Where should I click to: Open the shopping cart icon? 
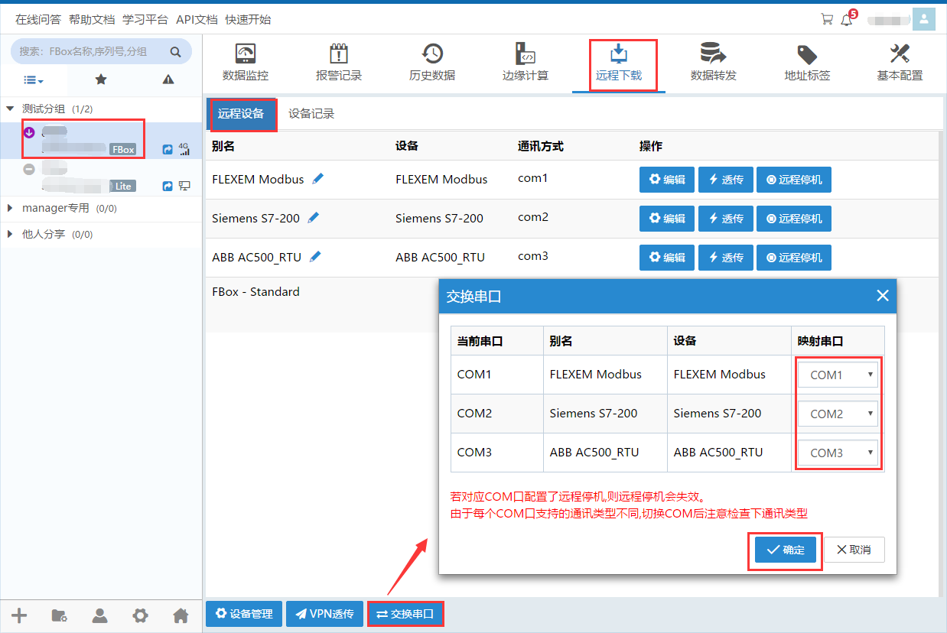[x=826, y=20]
